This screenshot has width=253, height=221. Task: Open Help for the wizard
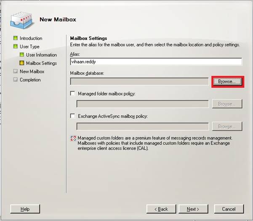click(x=25, y=209)
